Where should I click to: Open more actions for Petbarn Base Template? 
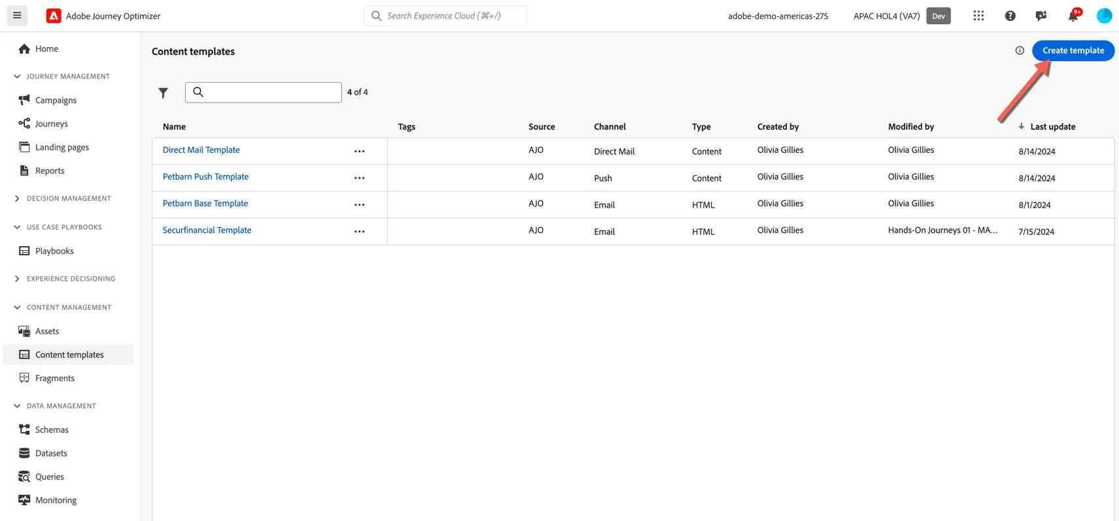point(359,205)
